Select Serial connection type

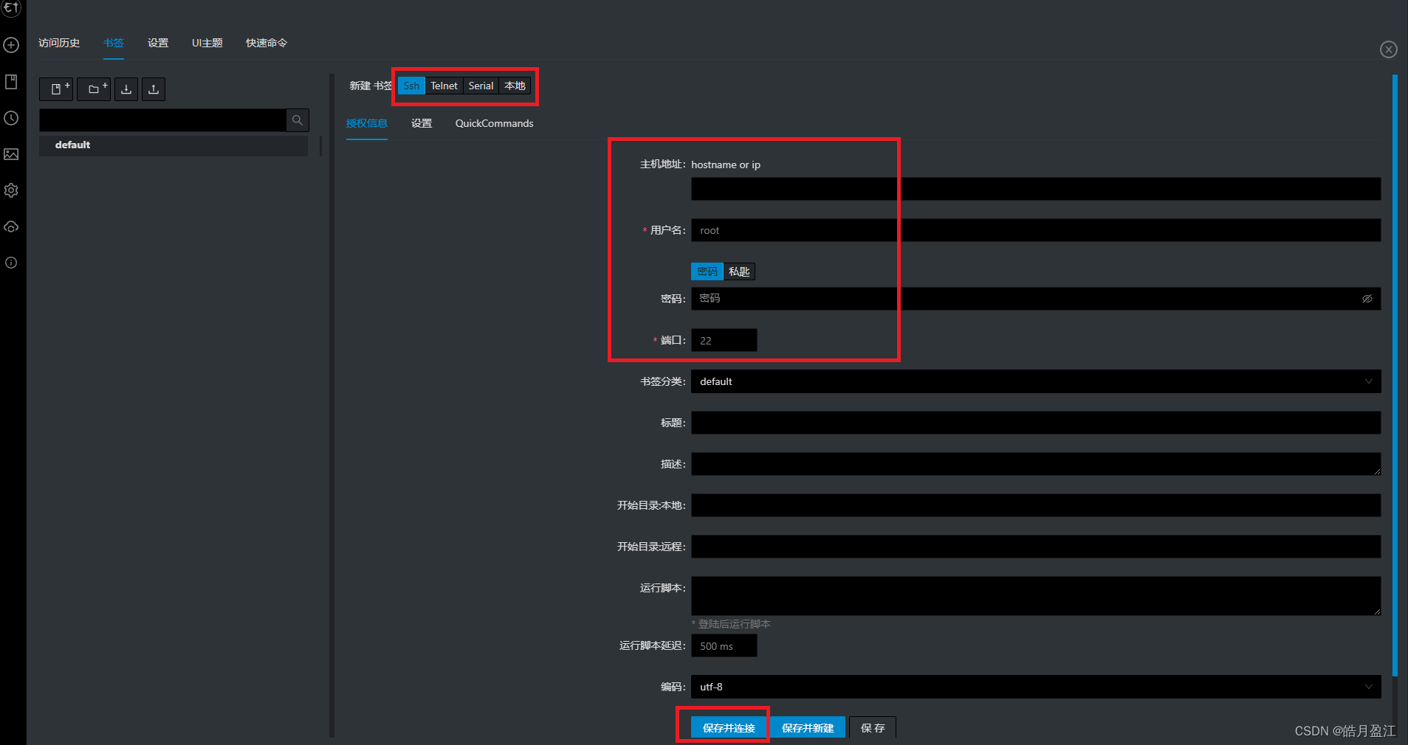click(481, 86)
